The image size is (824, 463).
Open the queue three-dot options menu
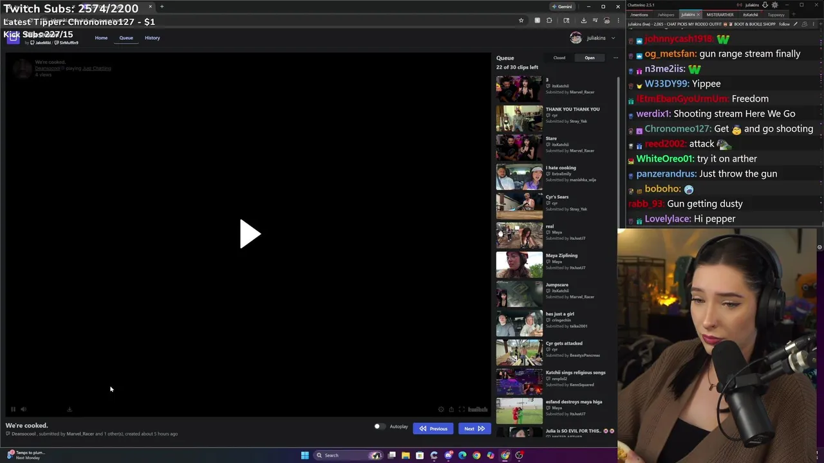[x=615, y=58]
